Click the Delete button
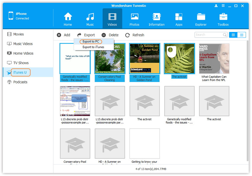 coord(110,35)
